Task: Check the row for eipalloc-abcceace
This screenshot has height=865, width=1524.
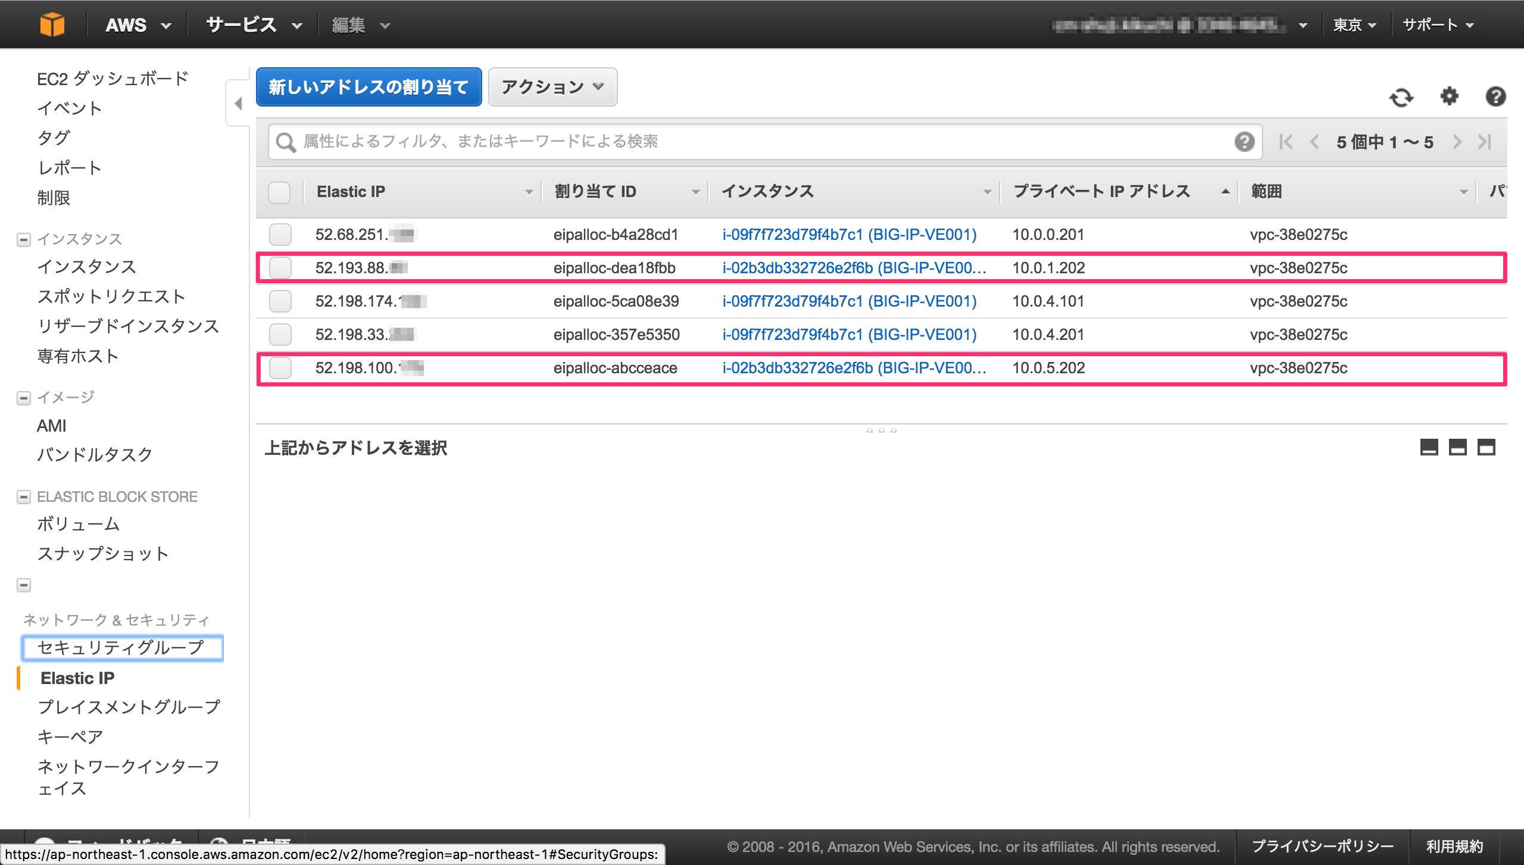Action: tap(280, 368)
